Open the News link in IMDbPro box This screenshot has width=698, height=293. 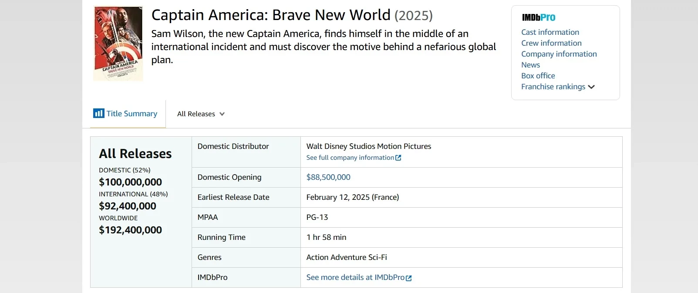[530, 65]
